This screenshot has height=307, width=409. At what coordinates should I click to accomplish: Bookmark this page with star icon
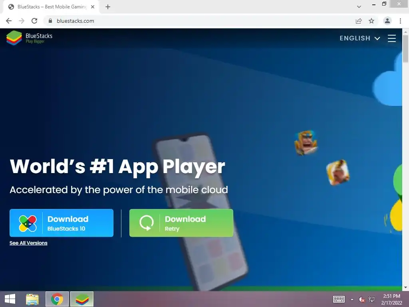click(371, 21)
